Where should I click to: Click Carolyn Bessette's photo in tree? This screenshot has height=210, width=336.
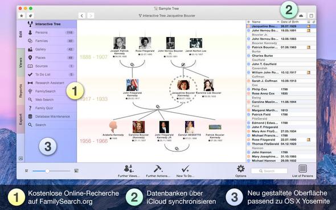[190, 127]
